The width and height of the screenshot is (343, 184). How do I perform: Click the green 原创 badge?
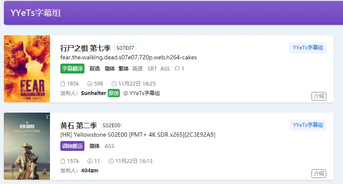point(114,93)
